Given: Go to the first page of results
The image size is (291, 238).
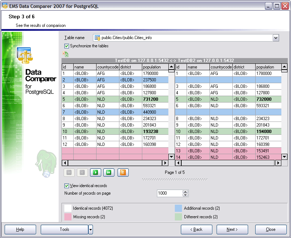Looking at the screenshot, I should click(x=69, y=172).
